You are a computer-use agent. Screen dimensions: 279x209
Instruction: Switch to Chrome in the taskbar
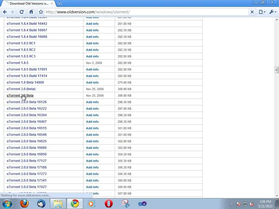point(75,204)
